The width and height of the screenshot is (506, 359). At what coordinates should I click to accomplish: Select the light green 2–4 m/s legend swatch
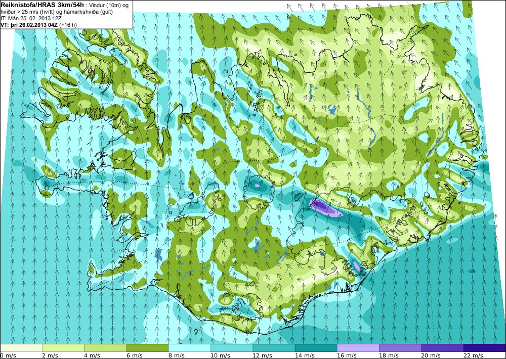[63, 348]
